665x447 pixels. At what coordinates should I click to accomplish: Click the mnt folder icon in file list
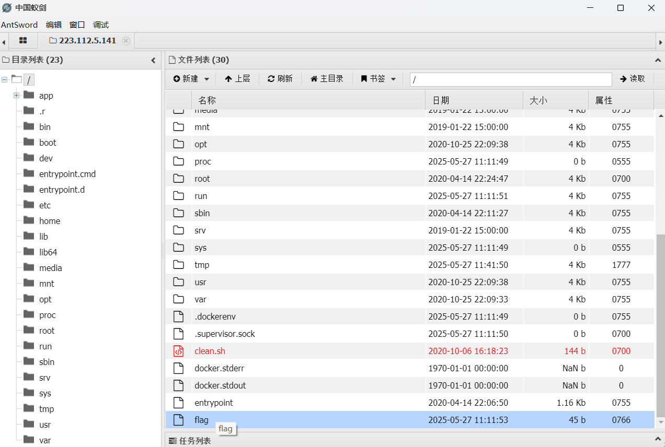pyautogui.click(x=179, y=127)
